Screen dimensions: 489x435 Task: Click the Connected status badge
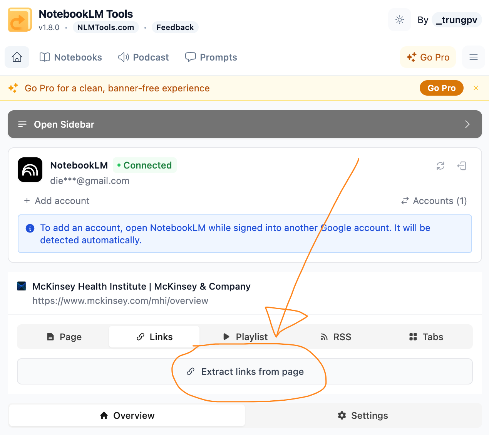[145, 165]
